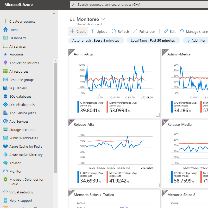Click the Add filter button
Viewport: 208px width, 208px height.
[x=196, y=40]
